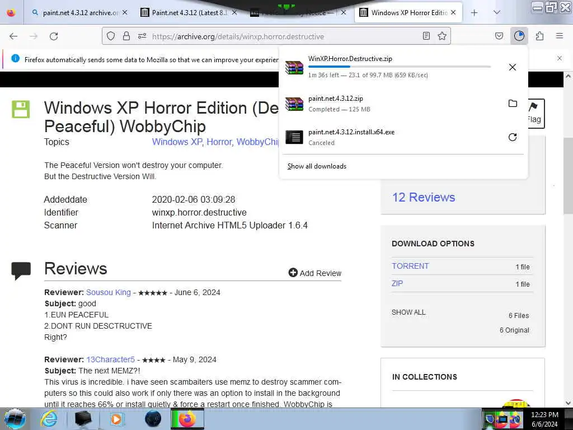Open reviewer Sousou King profile
Viewport: 573px width, 430px height.
pos(108,292)
